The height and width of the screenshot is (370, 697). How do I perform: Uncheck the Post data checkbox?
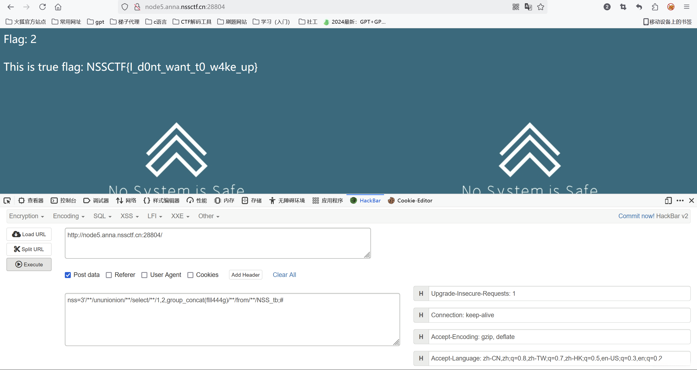coord(68,275)
